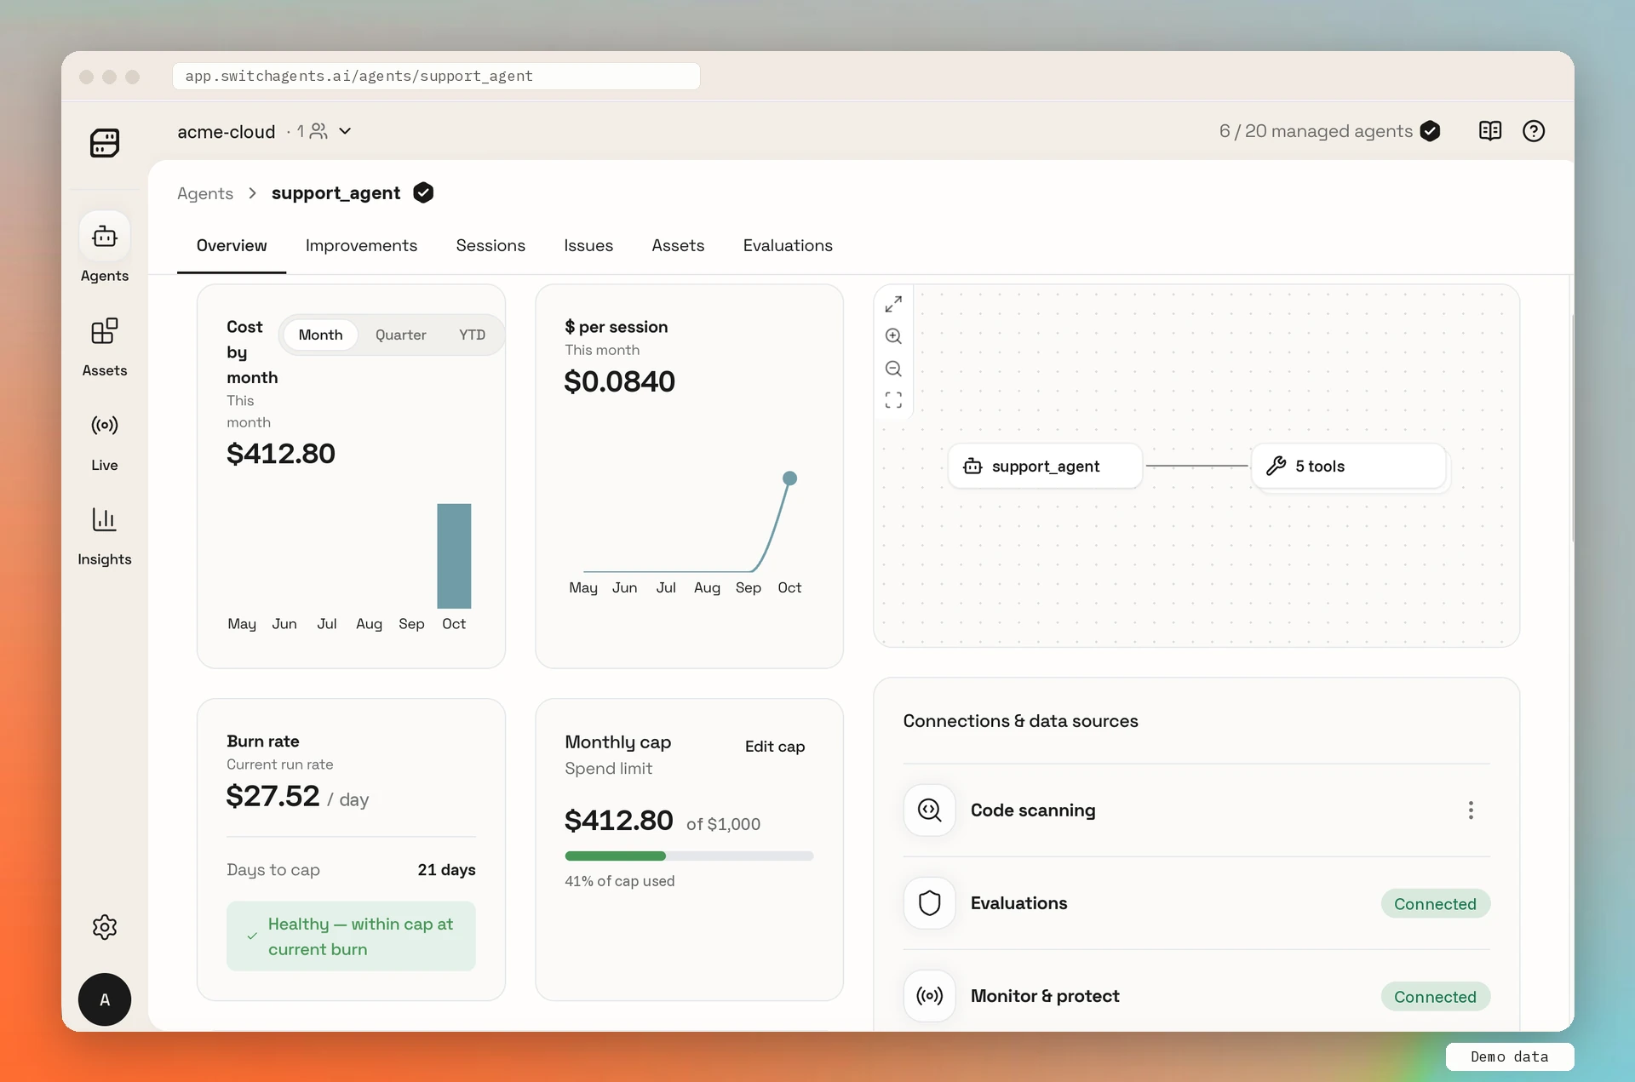Image resolution: width=1635 pixels, height=1082 pixels.
Task: Click the Evaluations Connected status badge
Action: coord(1435,904)
